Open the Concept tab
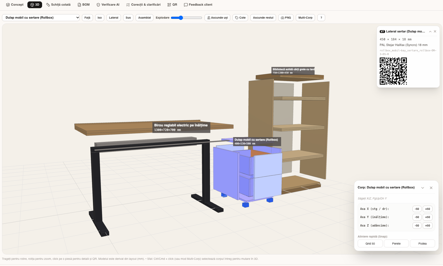Screen dimensions: 443x266 click(x=15, y=5)
